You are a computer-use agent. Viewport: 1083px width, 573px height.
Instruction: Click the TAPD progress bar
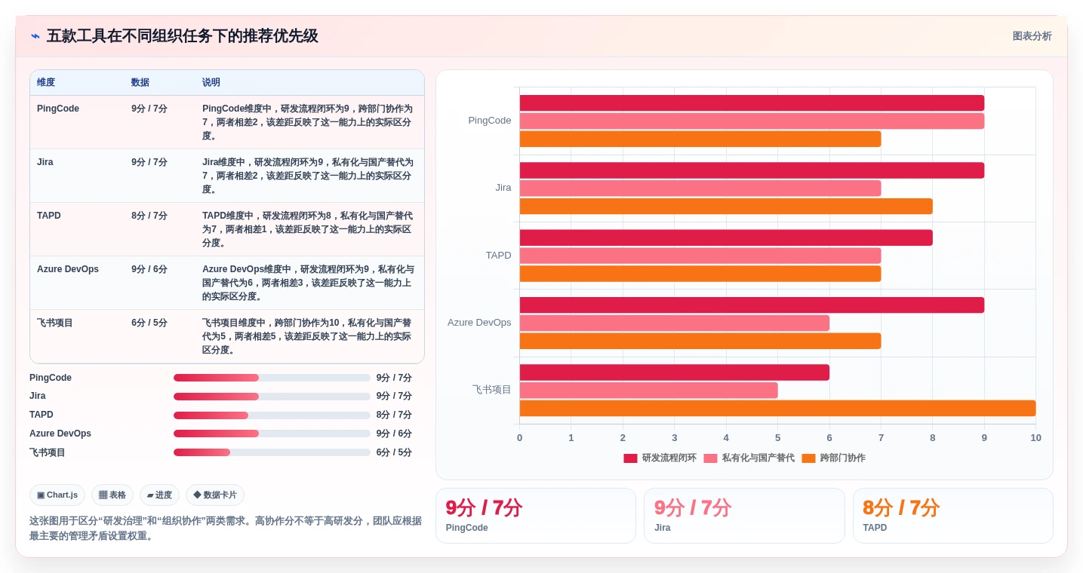click(272, 415)
